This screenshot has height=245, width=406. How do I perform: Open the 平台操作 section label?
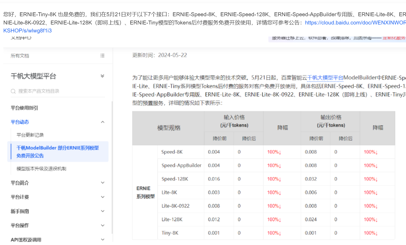pos(20,225)
